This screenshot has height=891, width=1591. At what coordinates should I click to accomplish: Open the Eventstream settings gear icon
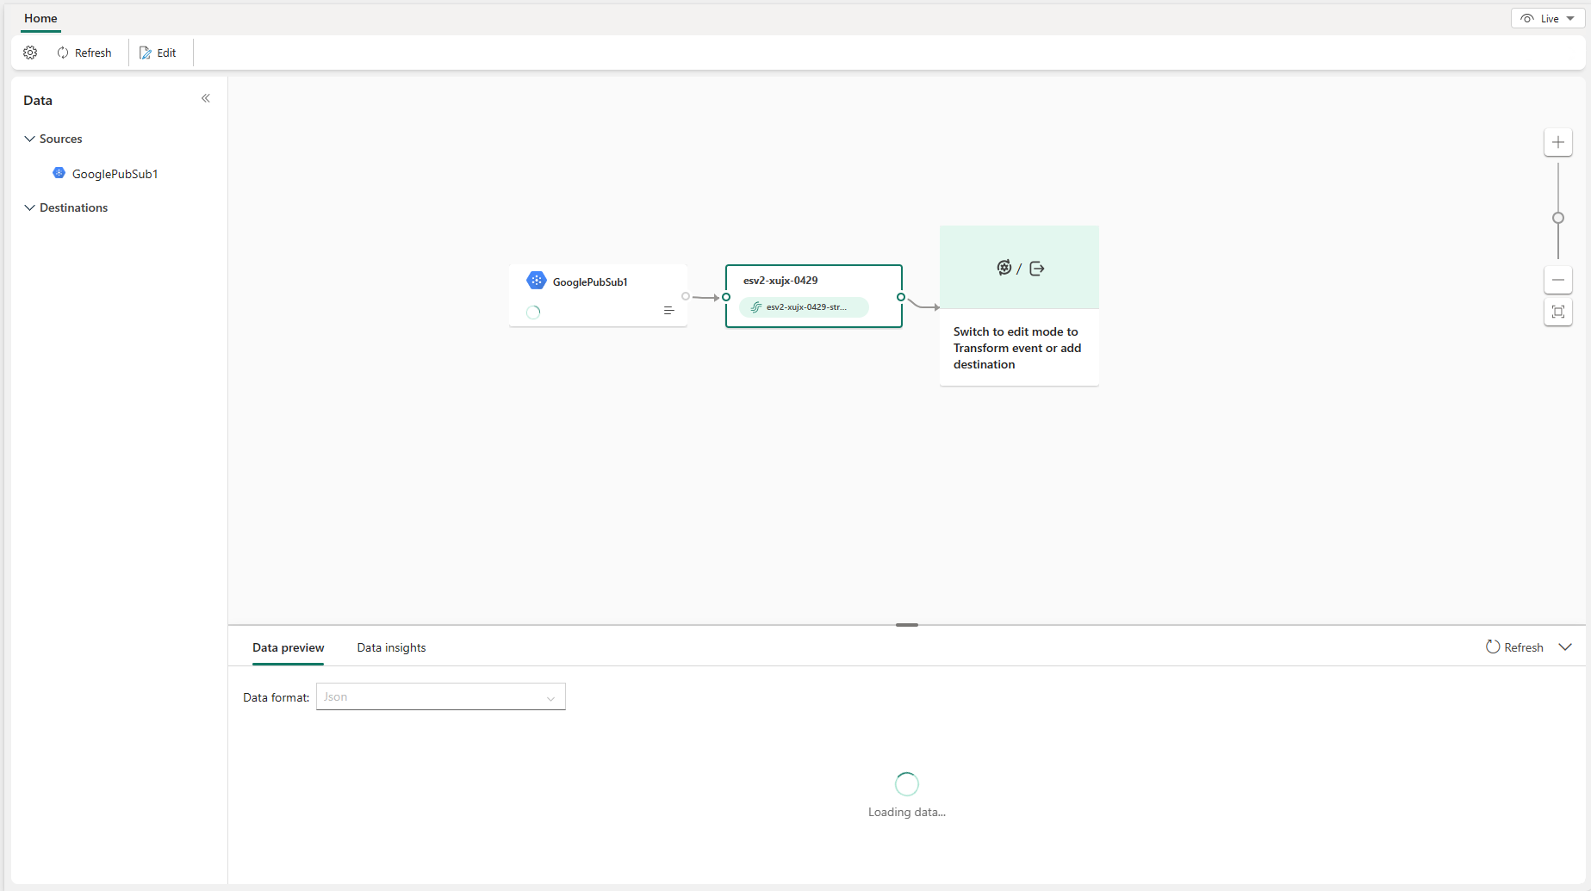pyautogui.click(x=30, y=53)
